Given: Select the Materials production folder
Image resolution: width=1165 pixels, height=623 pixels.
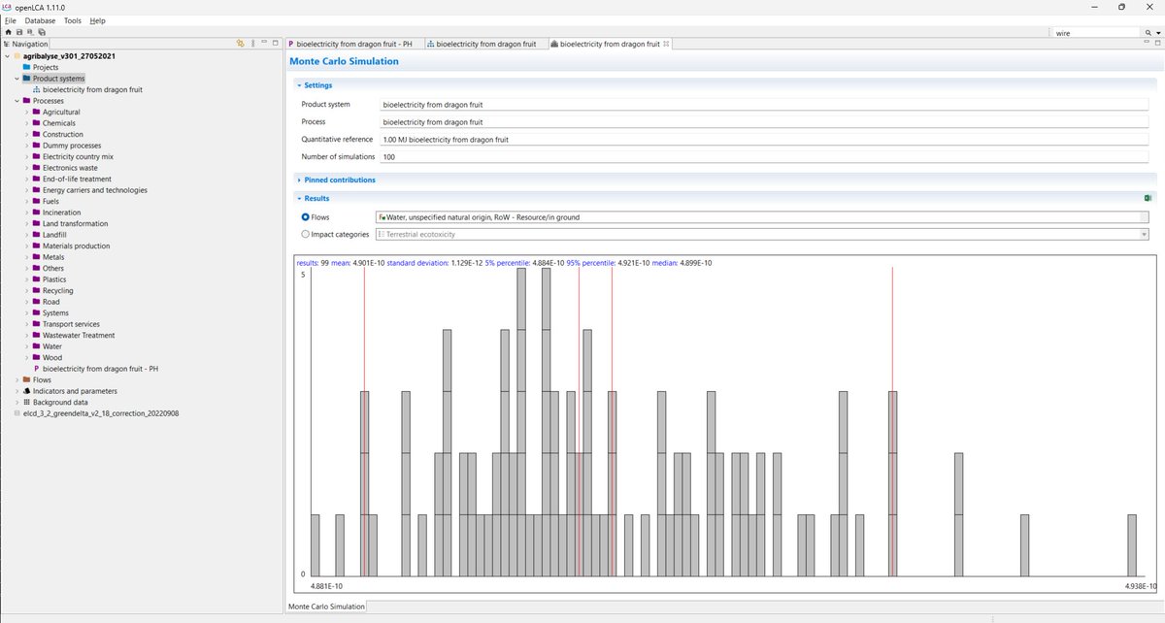Looking at the screenshot, I should pyautogui.click(x=76, y=246).
